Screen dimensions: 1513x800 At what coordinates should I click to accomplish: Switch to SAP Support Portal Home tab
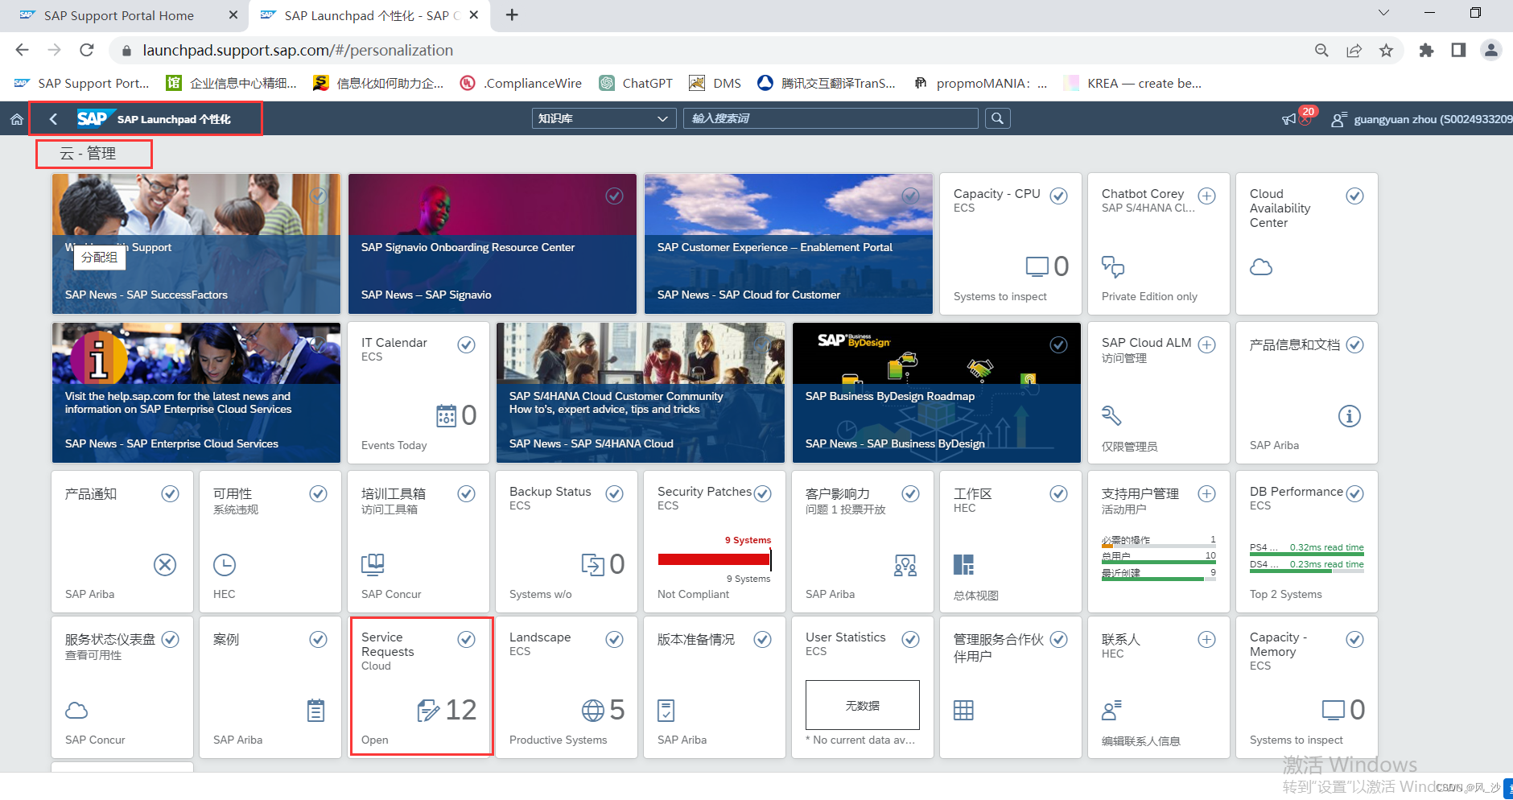119,15
